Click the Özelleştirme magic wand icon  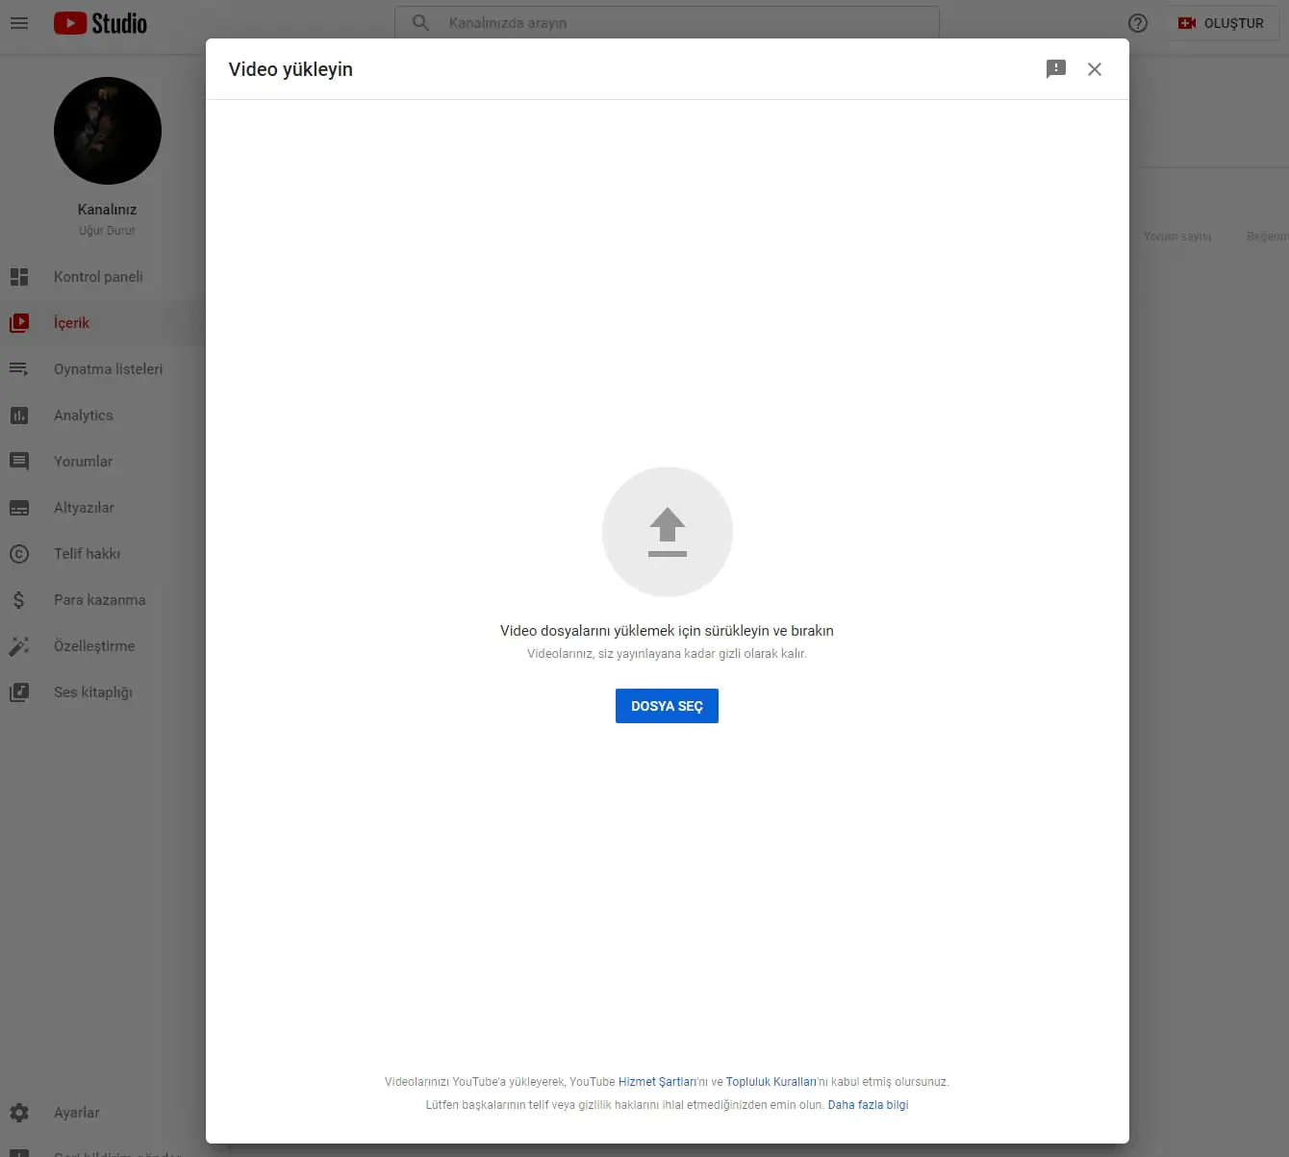pyautogui.click(x=19, y=646)
